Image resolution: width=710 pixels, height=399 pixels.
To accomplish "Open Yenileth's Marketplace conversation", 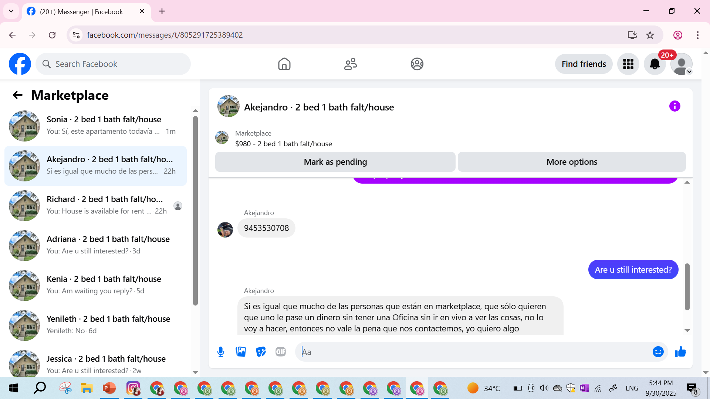I will pyautogui.click(x=95, y=325).
